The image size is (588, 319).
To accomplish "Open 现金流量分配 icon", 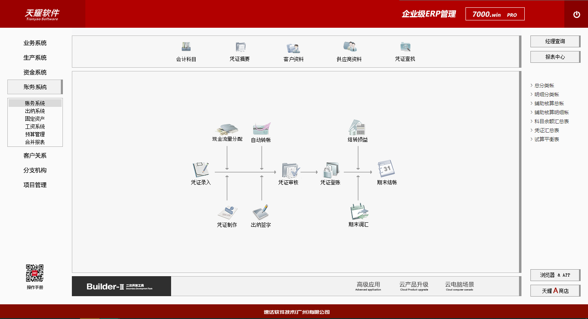I will (x=227, y=128).
